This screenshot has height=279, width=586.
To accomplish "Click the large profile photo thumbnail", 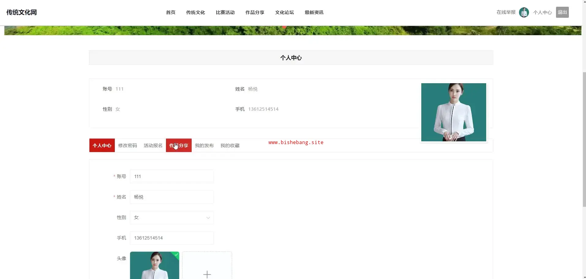I will tap(453, 112).
